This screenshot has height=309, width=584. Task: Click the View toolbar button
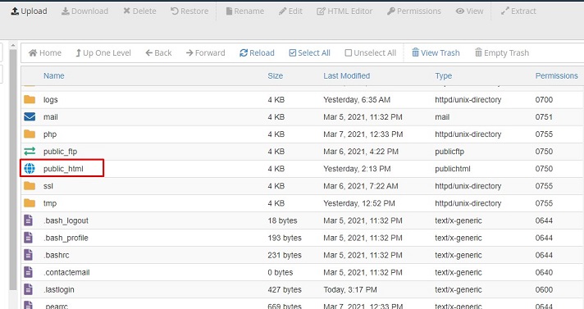click(469, 11)
